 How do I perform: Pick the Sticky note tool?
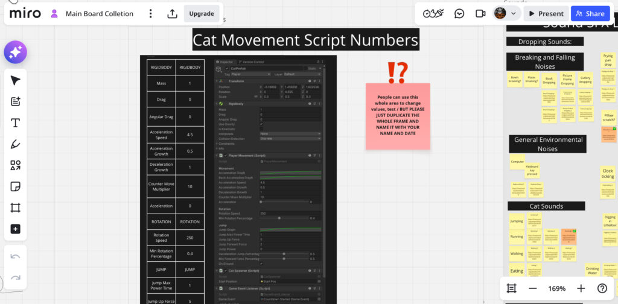16,186
